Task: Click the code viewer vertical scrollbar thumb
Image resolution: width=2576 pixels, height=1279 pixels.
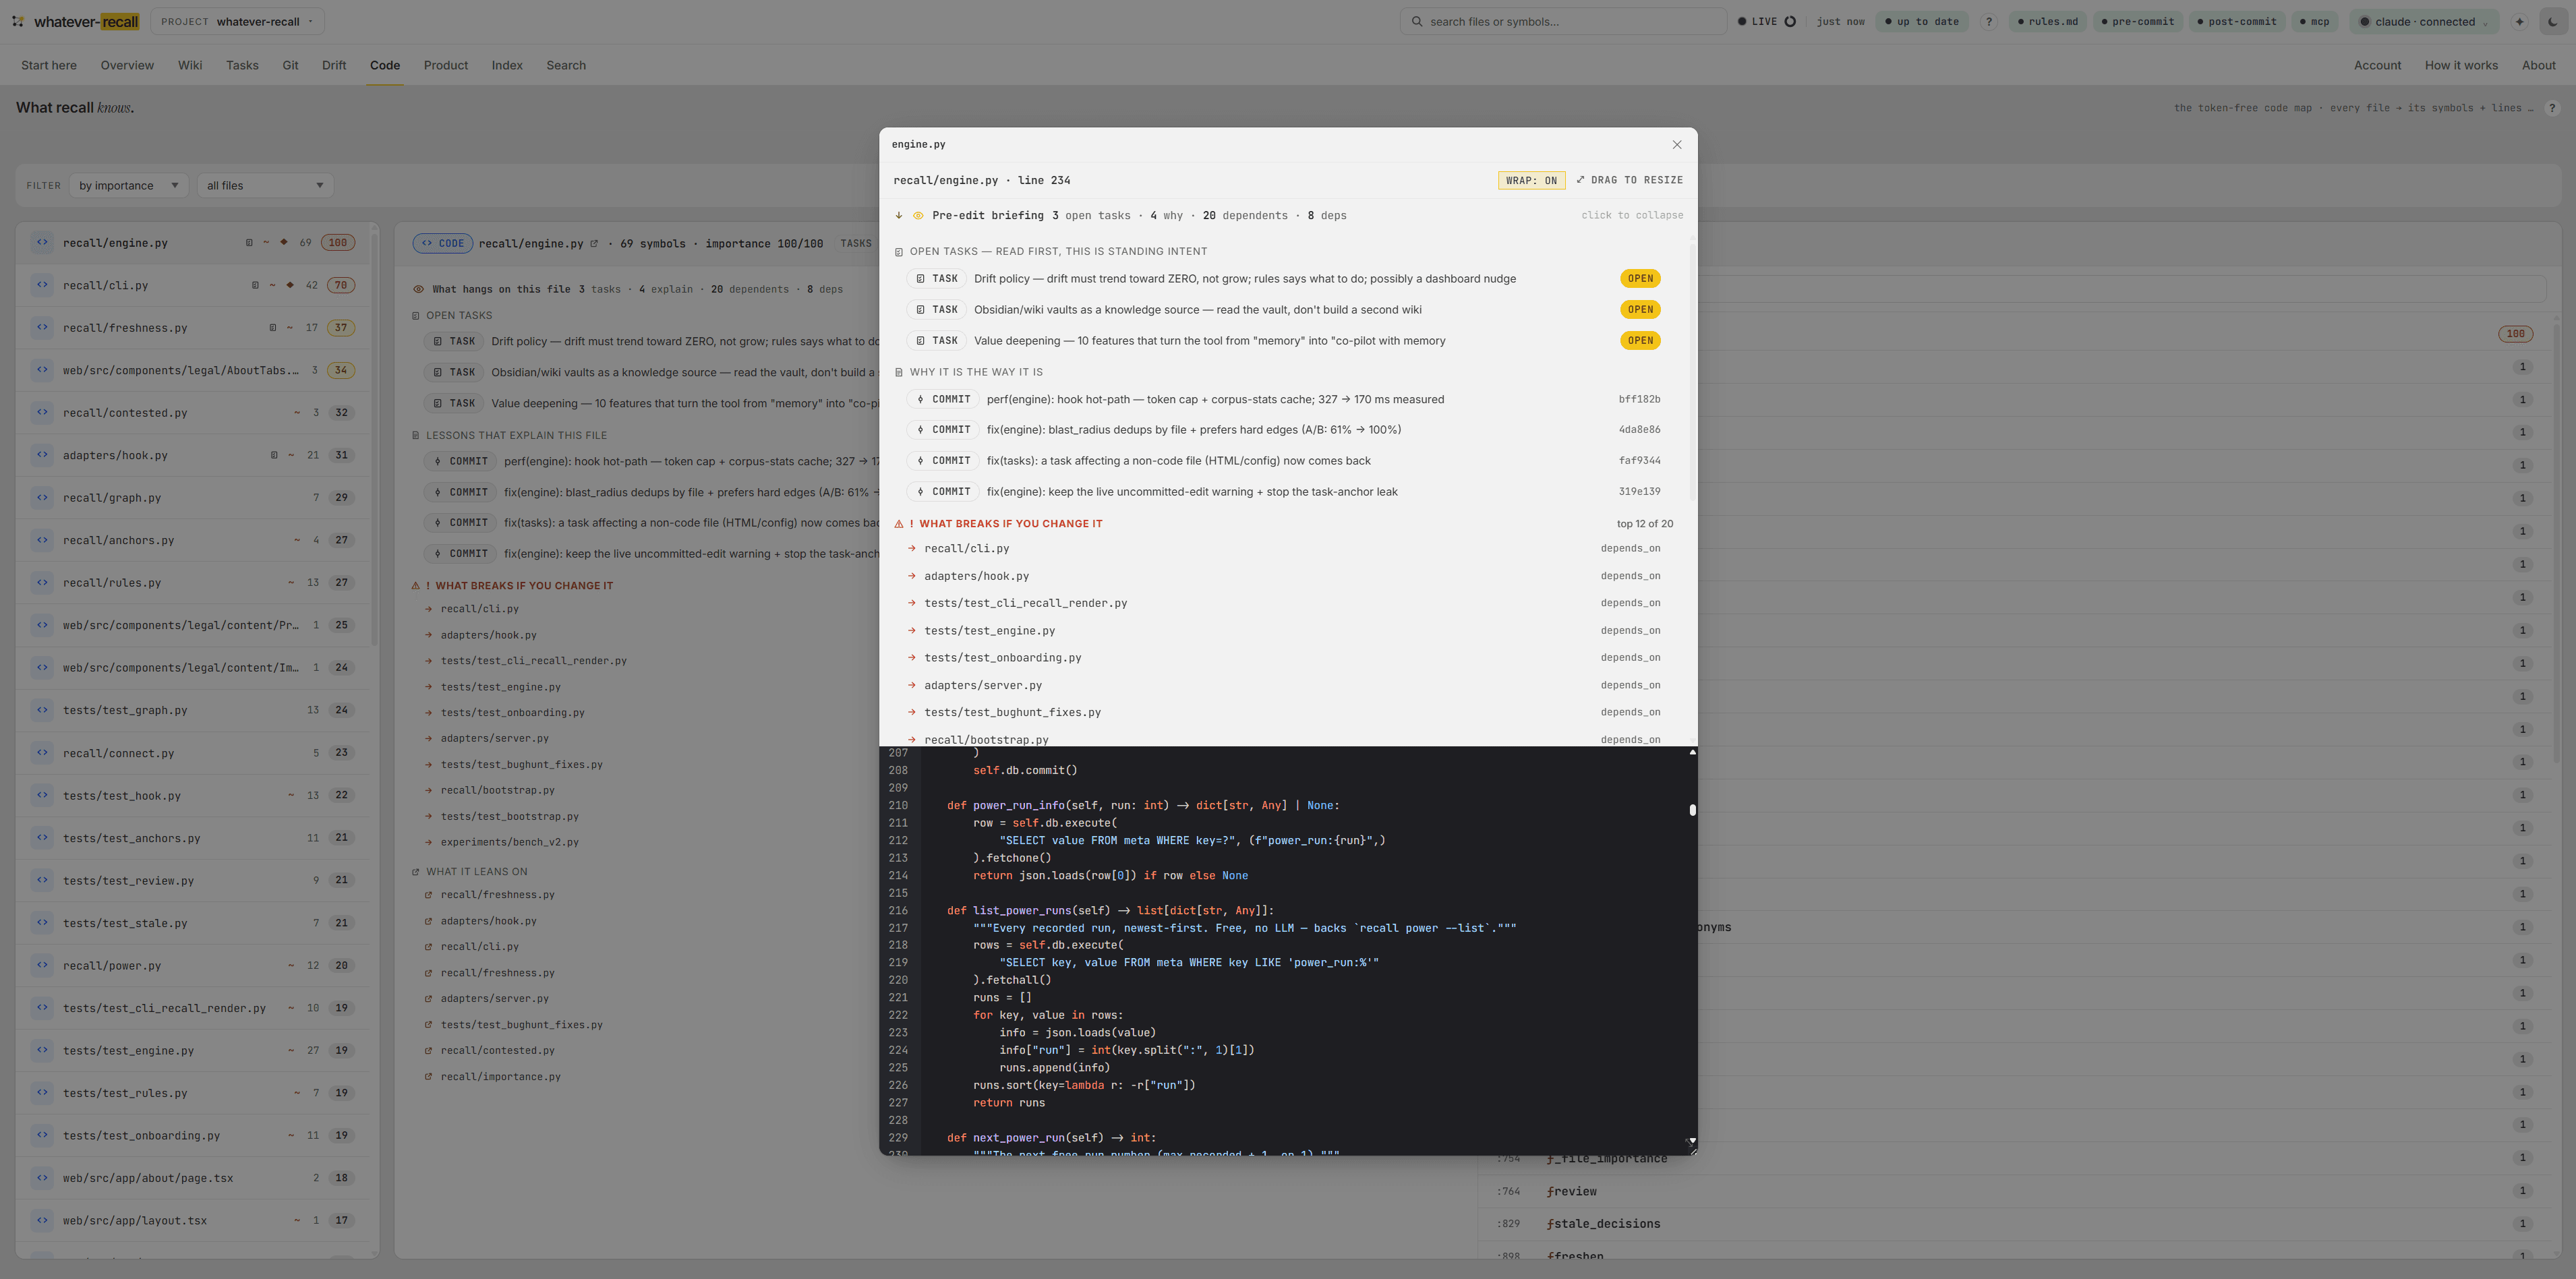Action: tap(1692, 810)
